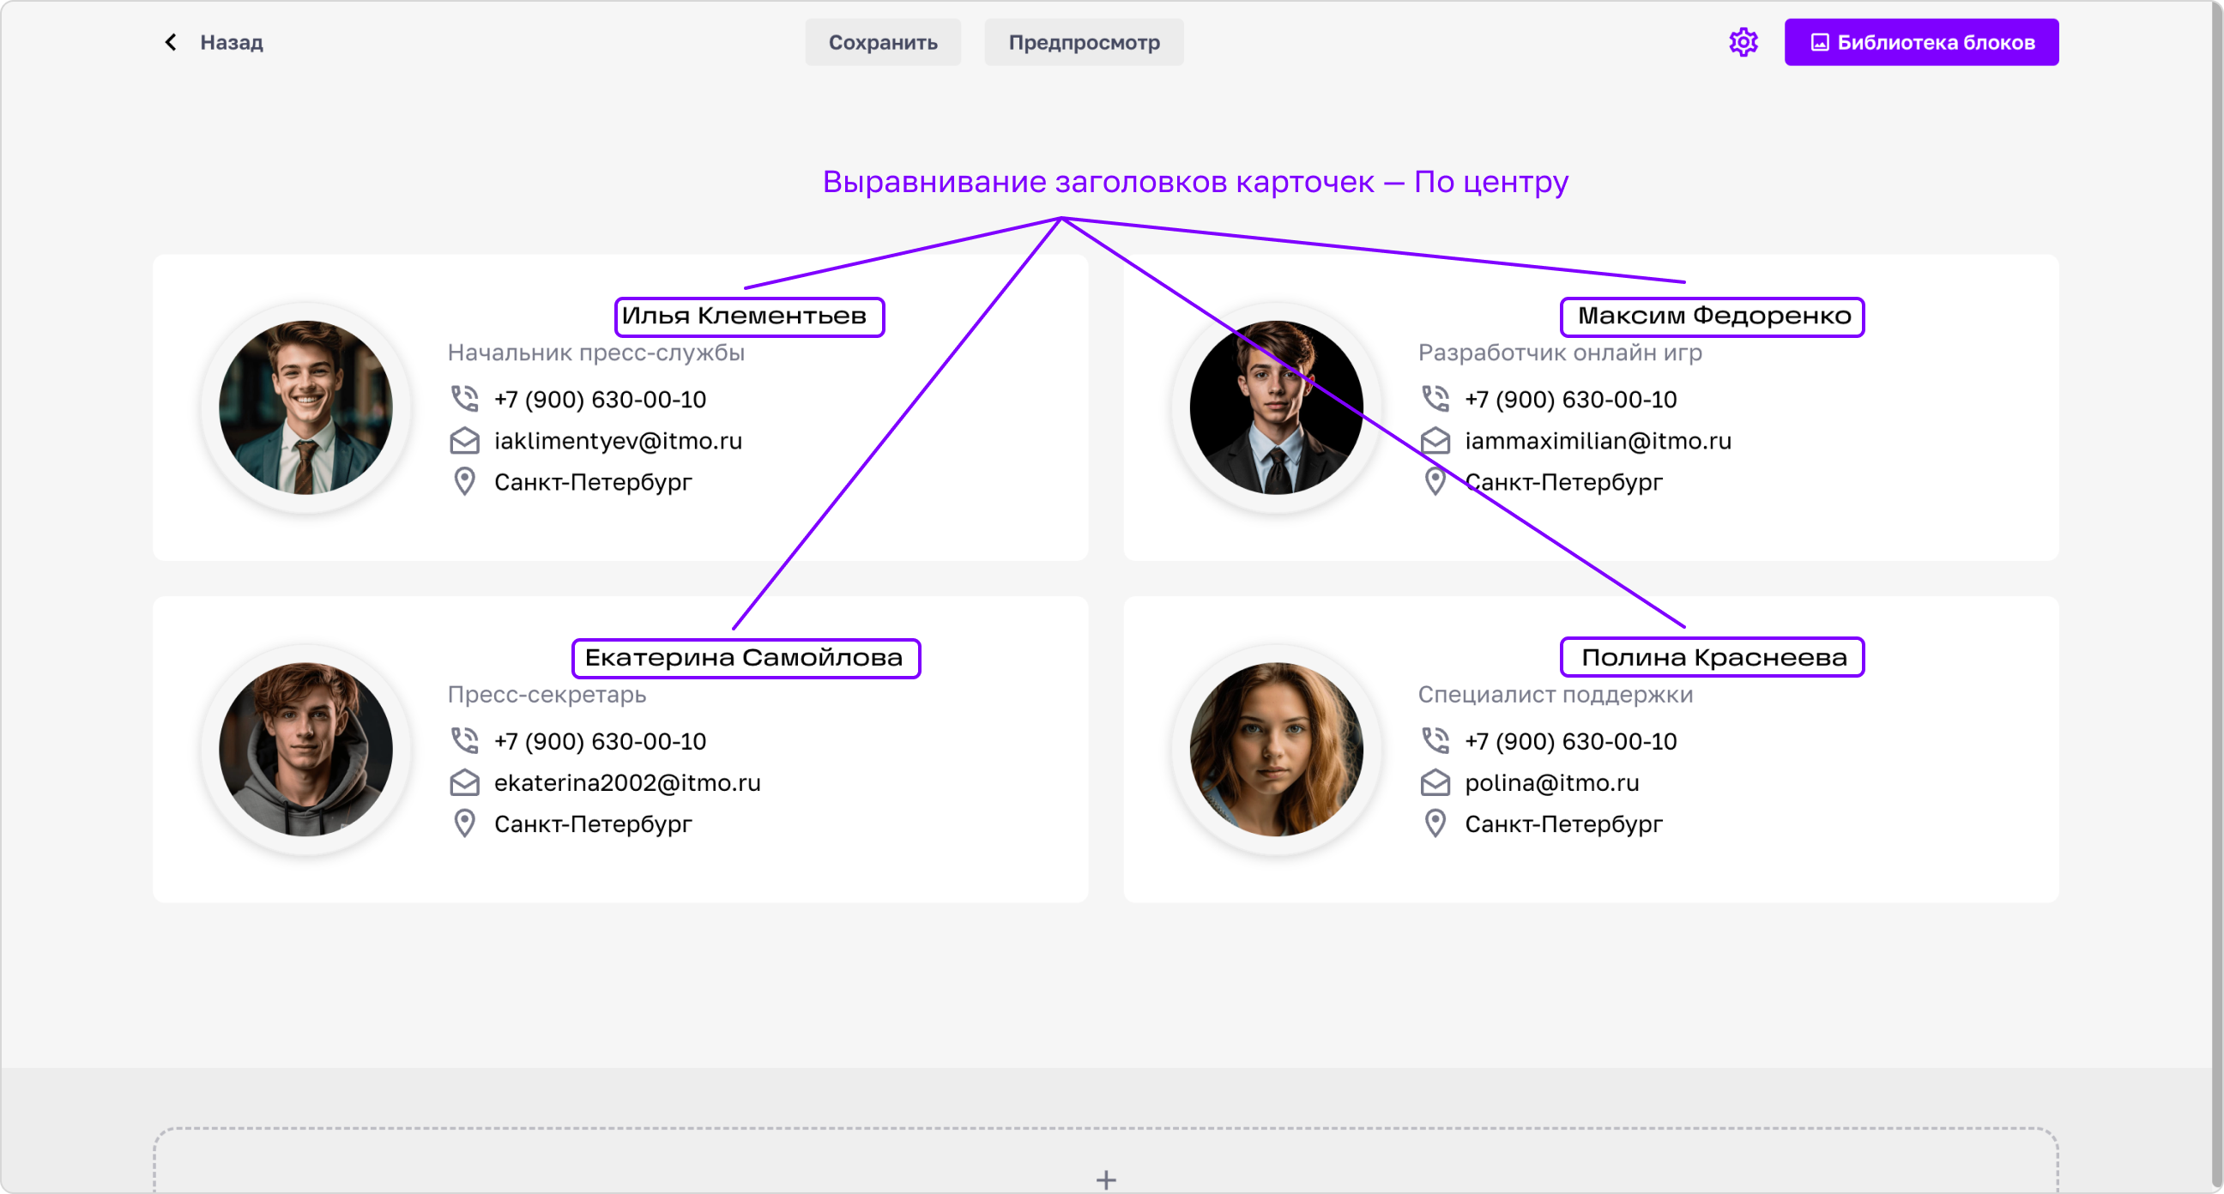Viewport: 2224px width, 1194px height.
Task: Open the Библиотека блоков library
Action: [x=1921, y=42]
